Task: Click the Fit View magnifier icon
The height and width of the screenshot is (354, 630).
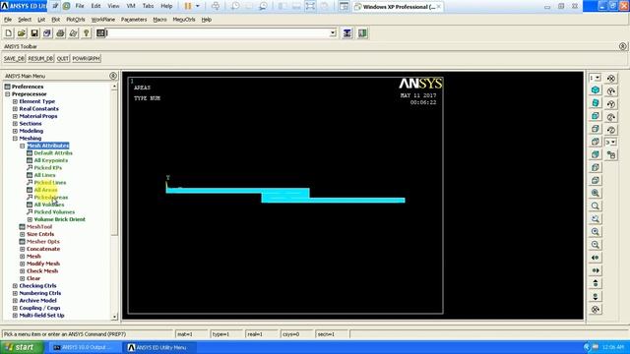Action: pos(596,193)
